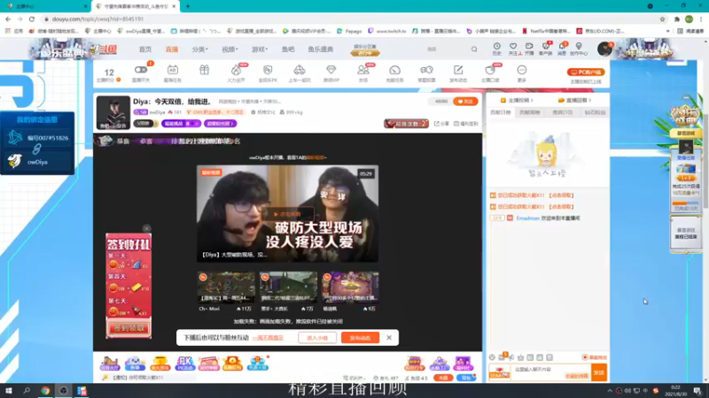The height and width of the screenshot is (398, 709).
Task: Open the 火力全开 flame icon
Action: 236,70
